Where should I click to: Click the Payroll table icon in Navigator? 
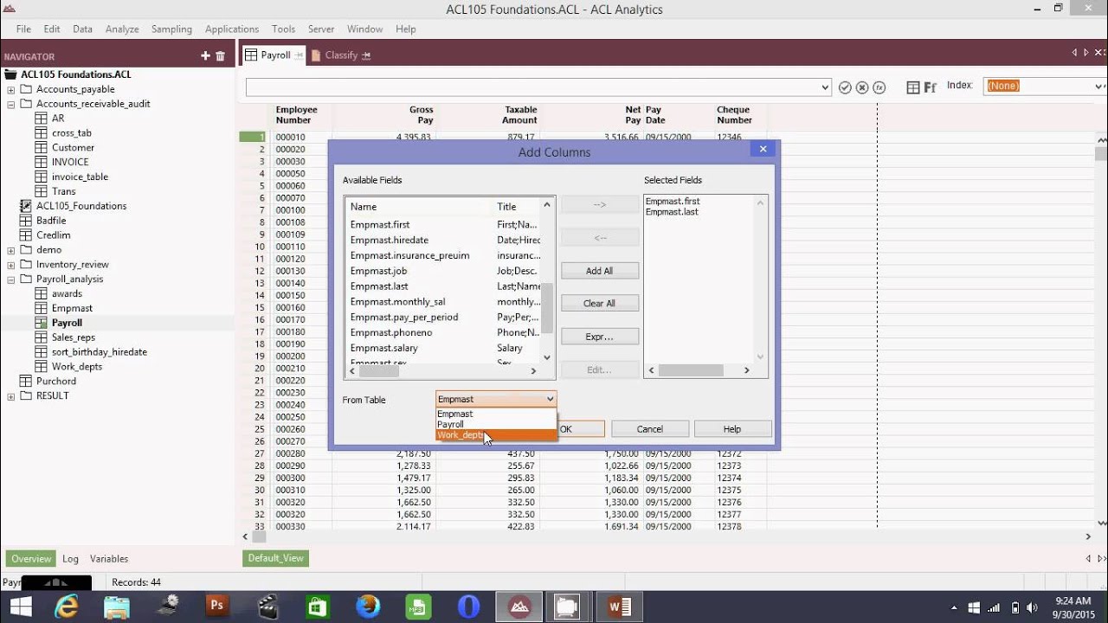[41, 323]
